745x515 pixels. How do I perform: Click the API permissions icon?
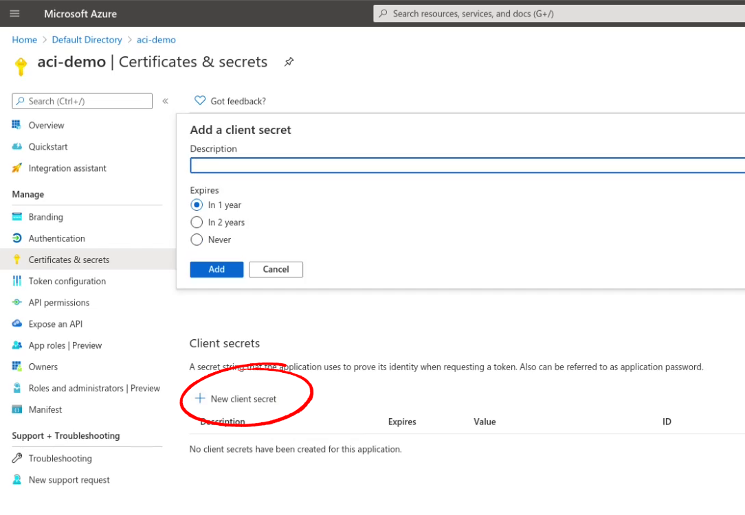pyautogui.click(x=16, y=302)
